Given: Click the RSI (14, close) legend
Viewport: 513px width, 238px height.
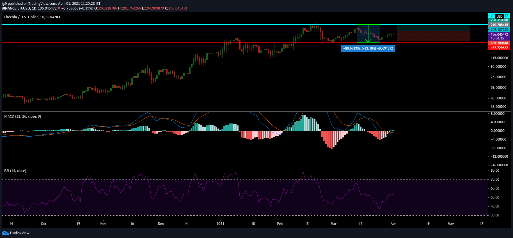Looking at the screenshot, I should pos(15,171).
